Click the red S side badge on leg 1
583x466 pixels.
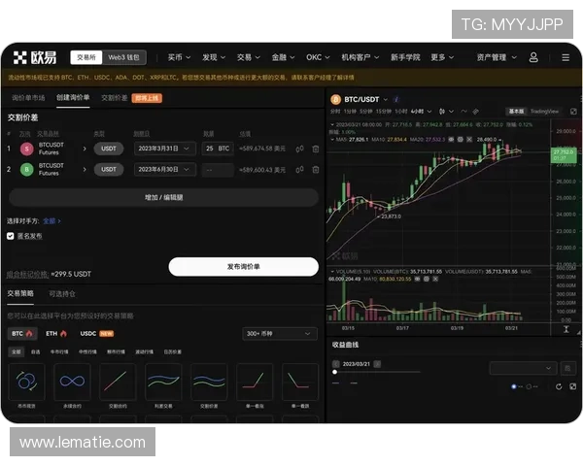point(27,149)
